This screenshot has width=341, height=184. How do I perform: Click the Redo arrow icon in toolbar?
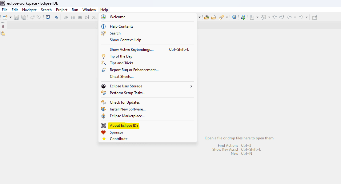tap(39, 18)
